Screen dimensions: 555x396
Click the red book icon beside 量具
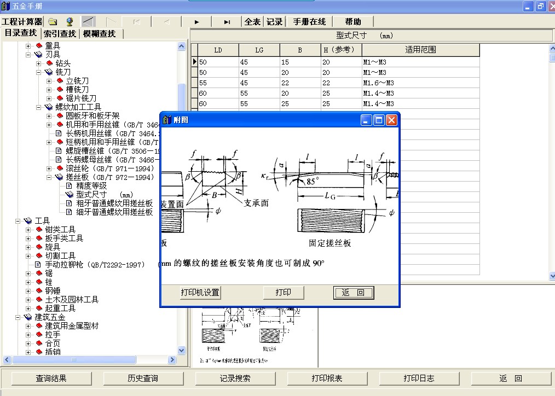click(39, 45)
